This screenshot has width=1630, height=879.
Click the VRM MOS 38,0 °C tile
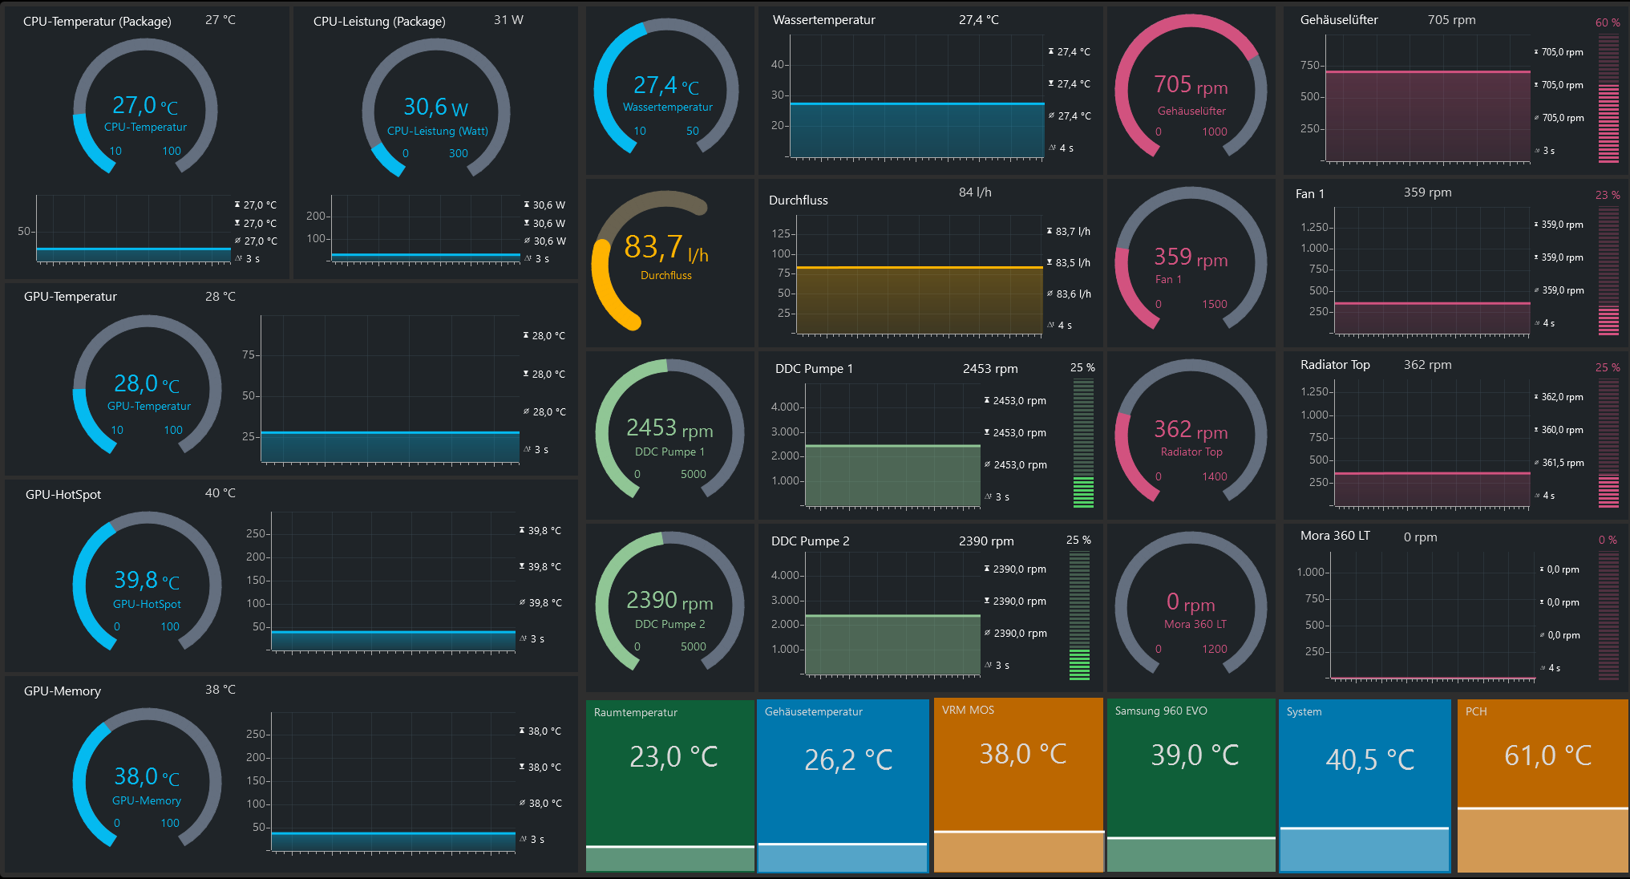[1018, 784]
